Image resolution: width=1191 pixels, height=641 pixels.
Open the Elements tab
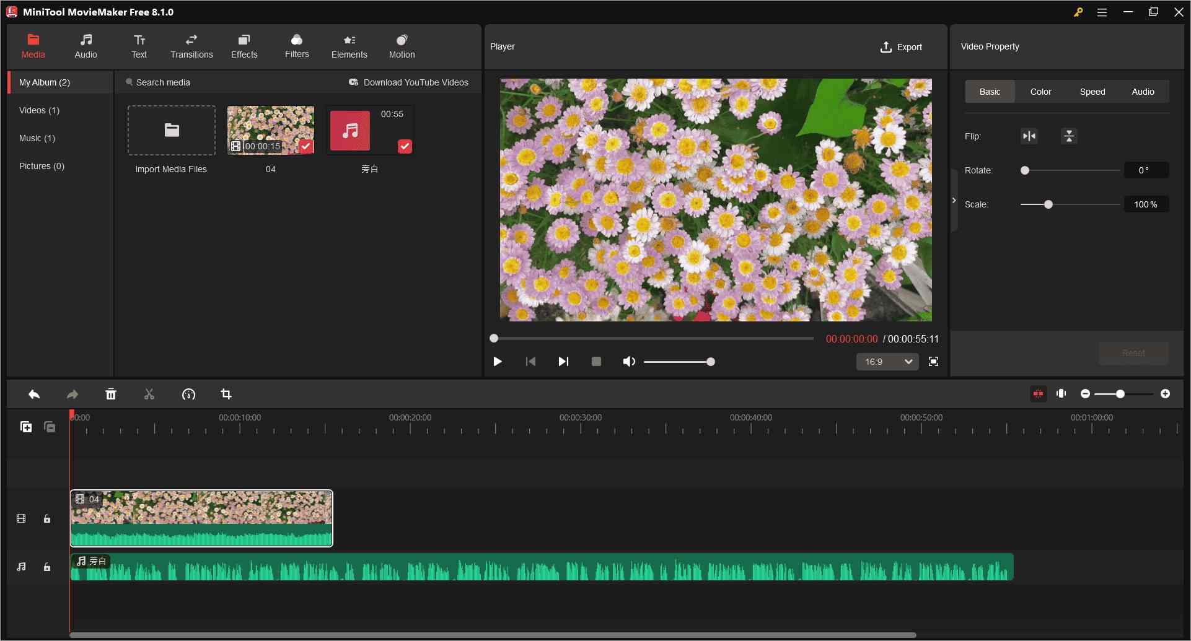tap(349, 46)
